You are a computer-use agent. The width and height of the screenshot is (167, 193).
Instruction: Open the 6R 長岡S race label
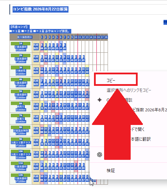[21, 106]
